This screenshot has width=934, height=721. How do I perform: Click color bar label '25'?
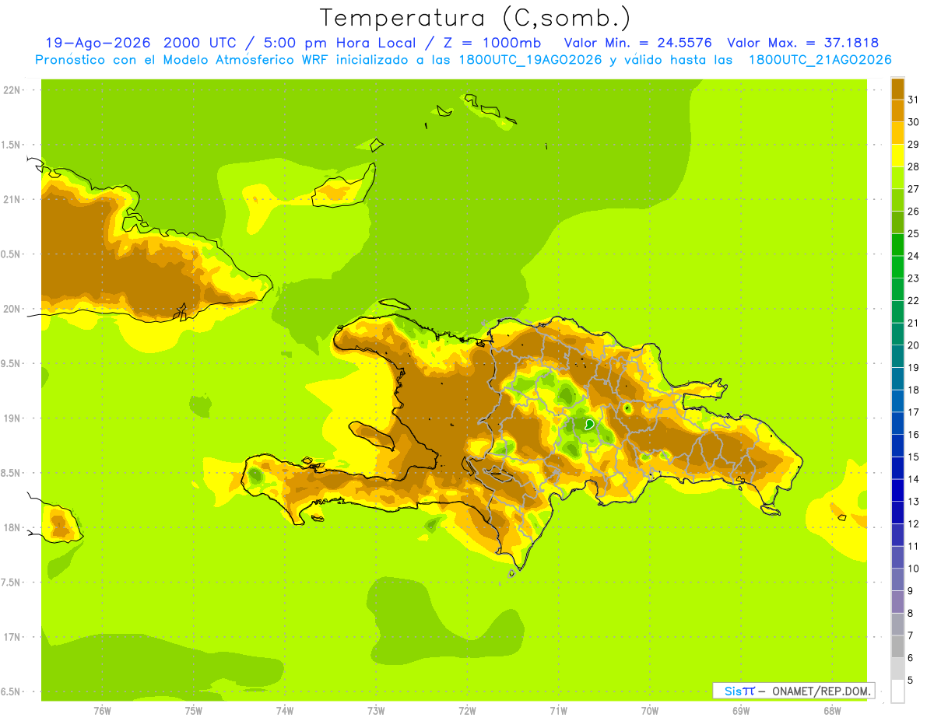pos(914,233)
